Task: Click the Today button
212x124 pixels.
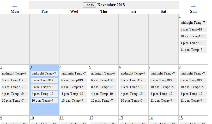Action: 89,5
